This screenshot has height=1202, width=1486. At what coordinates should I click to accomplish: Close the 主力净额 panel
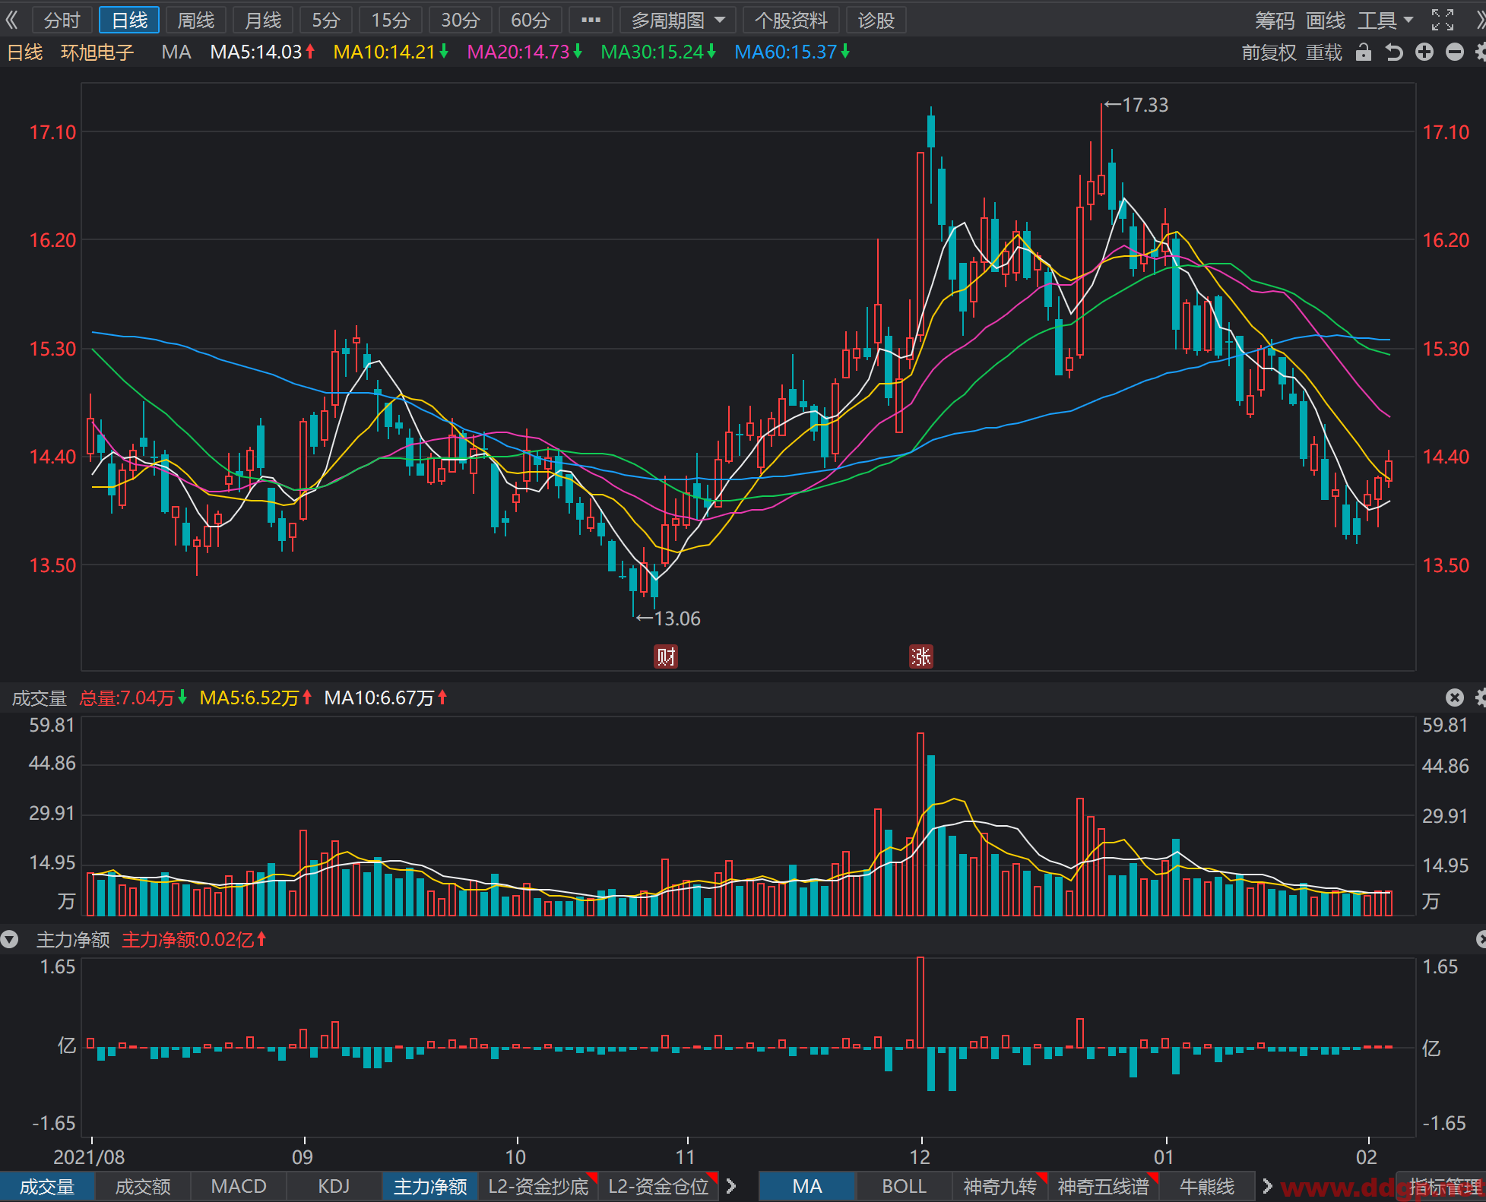(x=1481, y=940)
